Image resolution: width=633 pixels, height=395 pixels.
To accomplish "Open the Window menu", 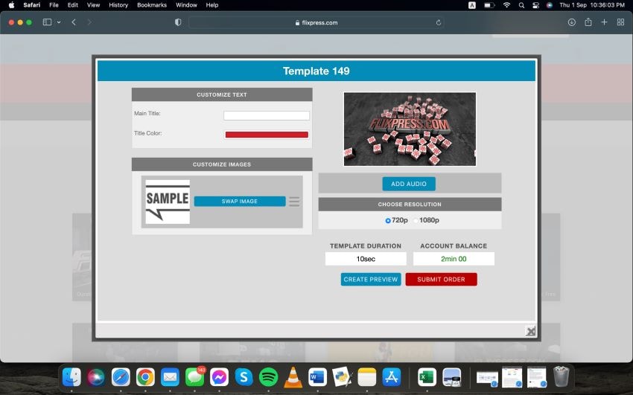I will [186, 5].
